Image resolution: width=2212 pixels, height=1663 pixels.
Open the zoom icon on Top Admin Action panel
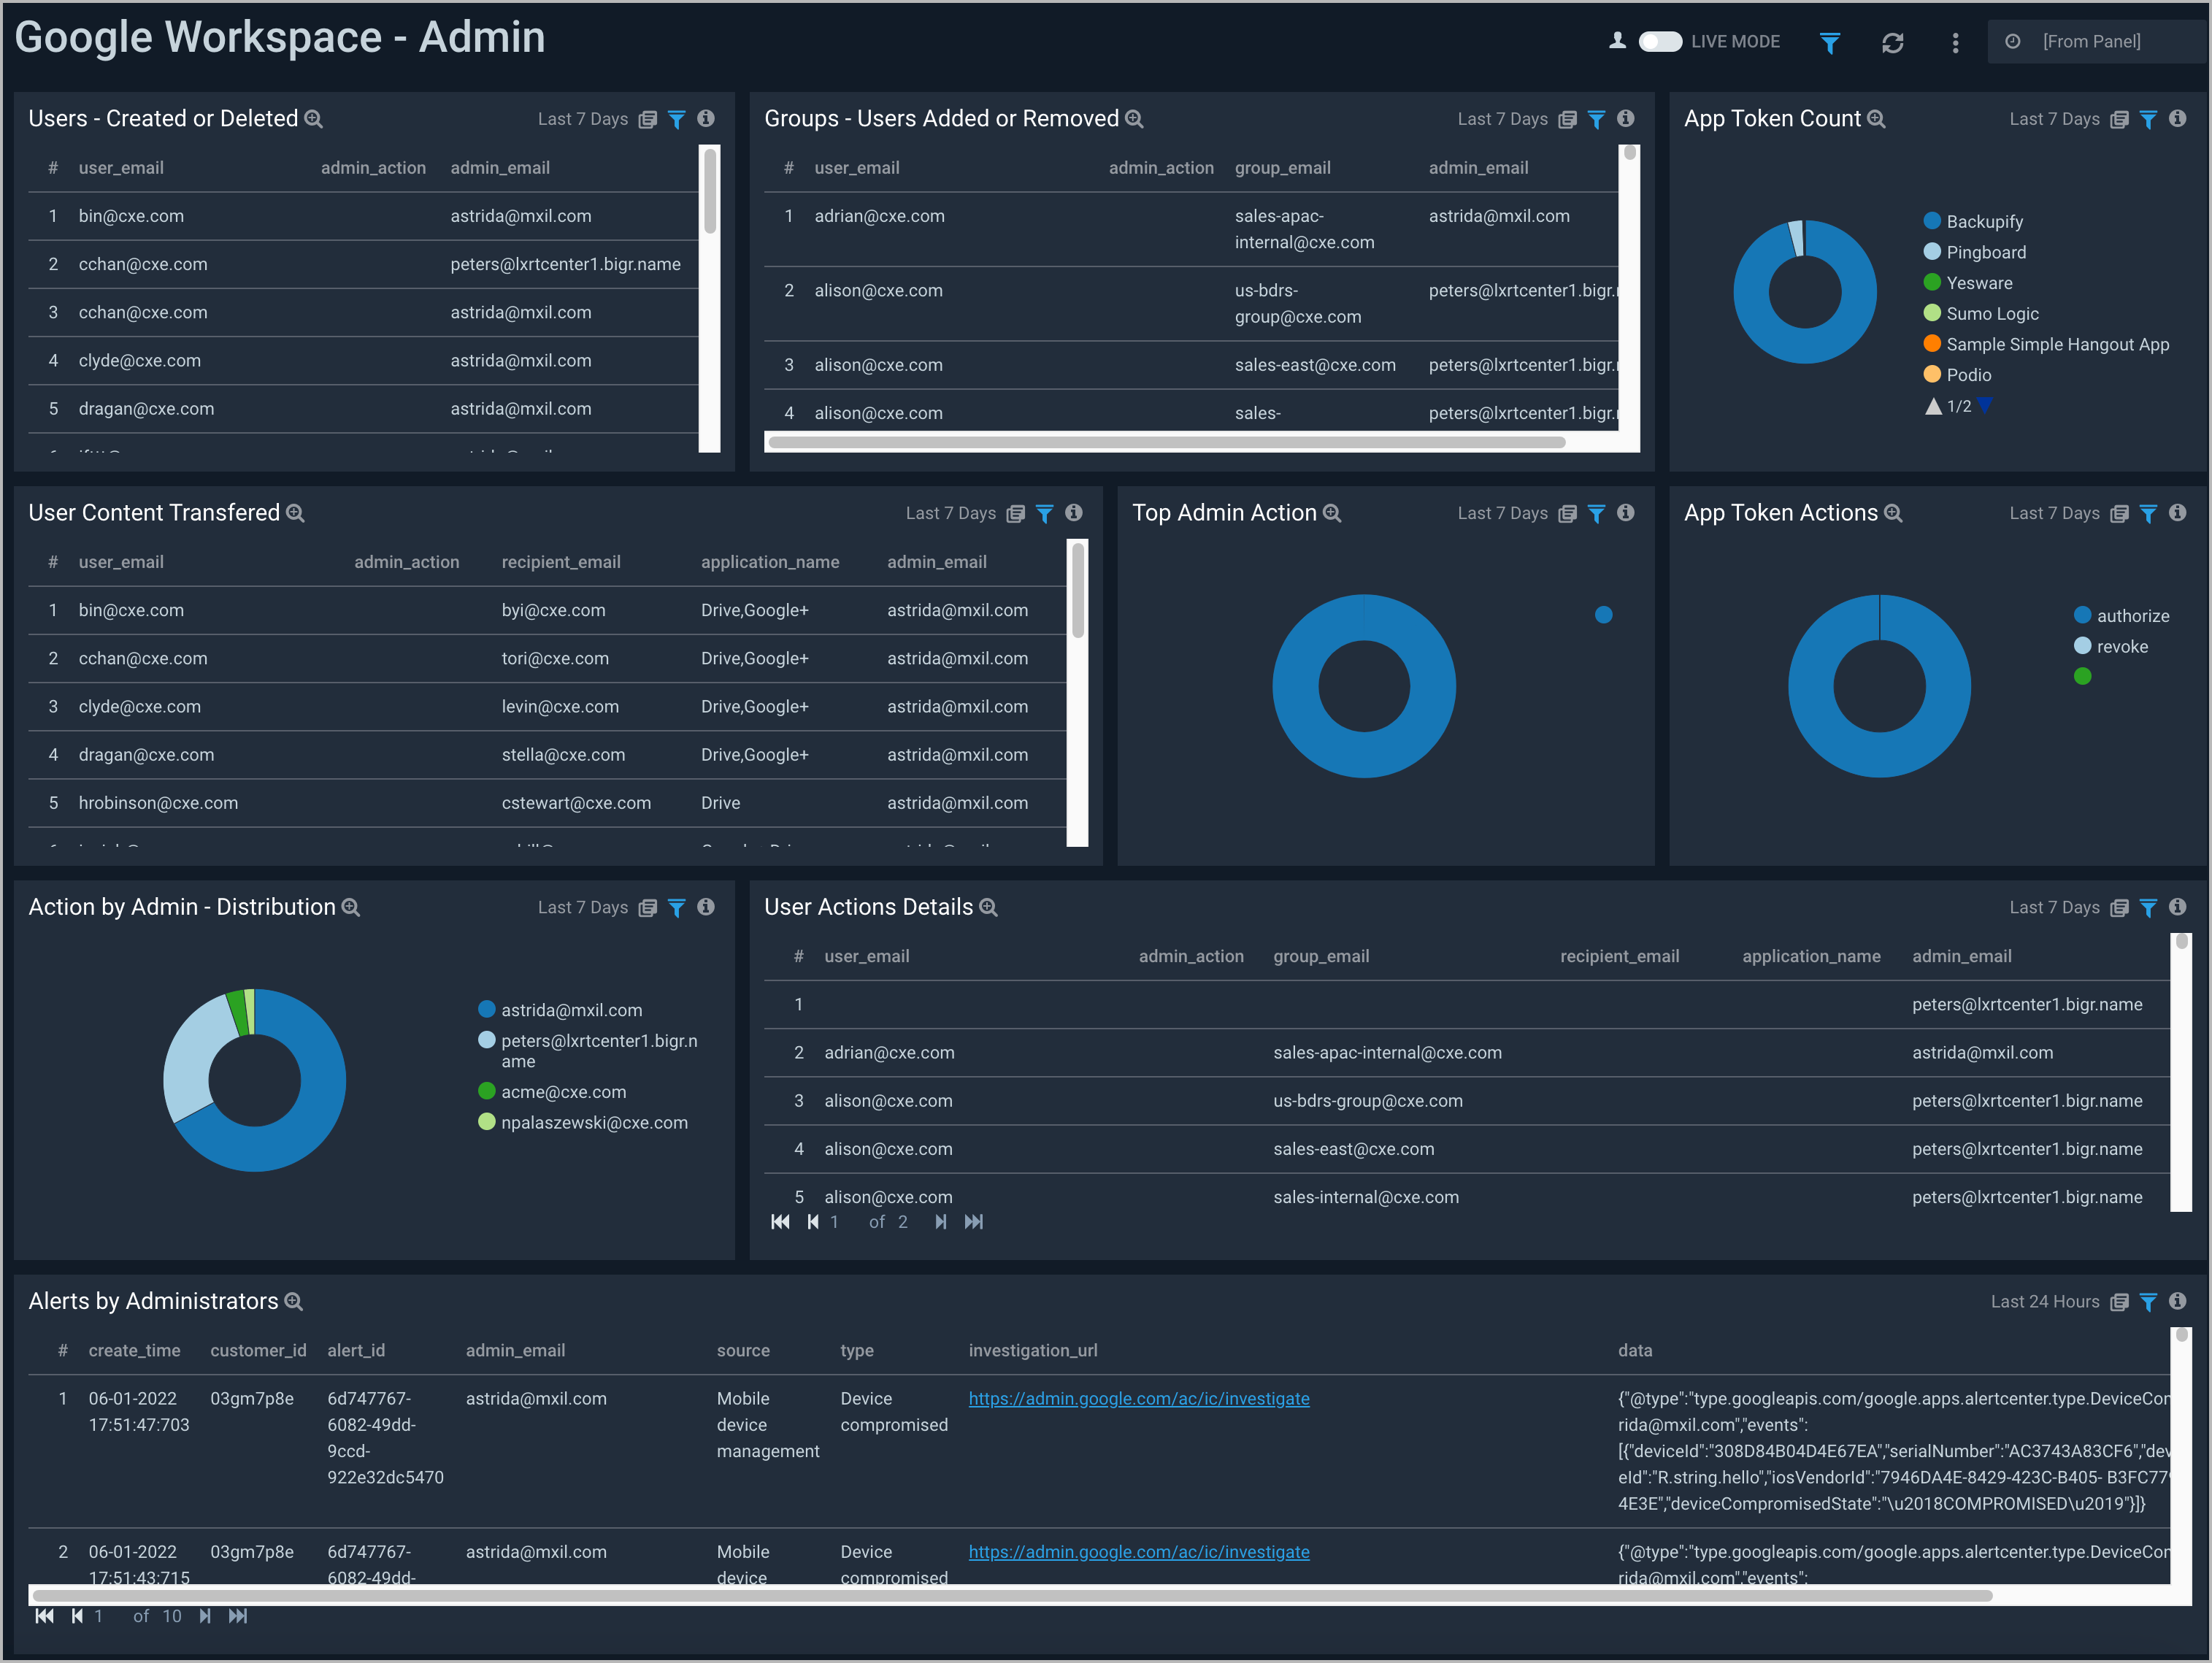click(x=1332, y=513)
